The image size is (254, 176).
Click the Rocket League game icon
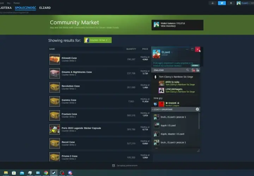(155, 104)
